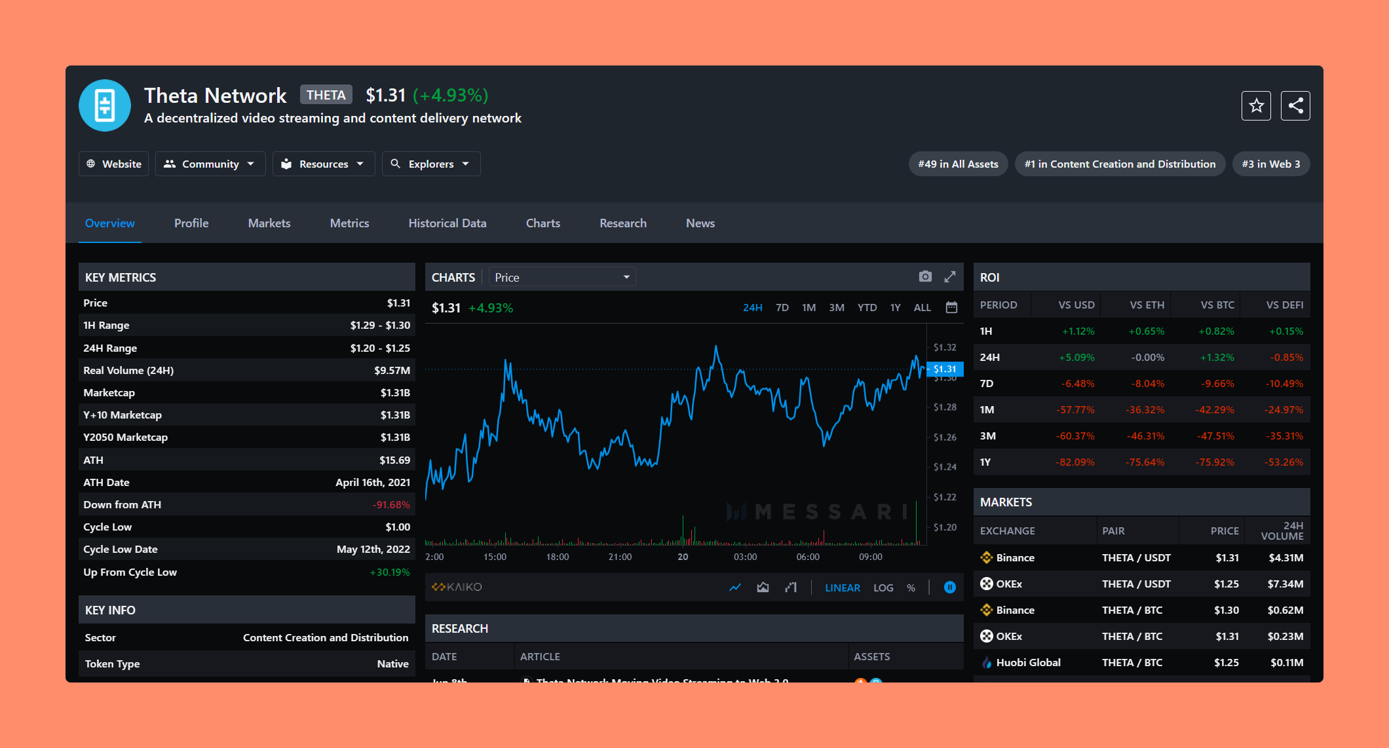Expand chart to fullscreen
The width and height of the screenshot is (1389, 748).
coord(950,276)
